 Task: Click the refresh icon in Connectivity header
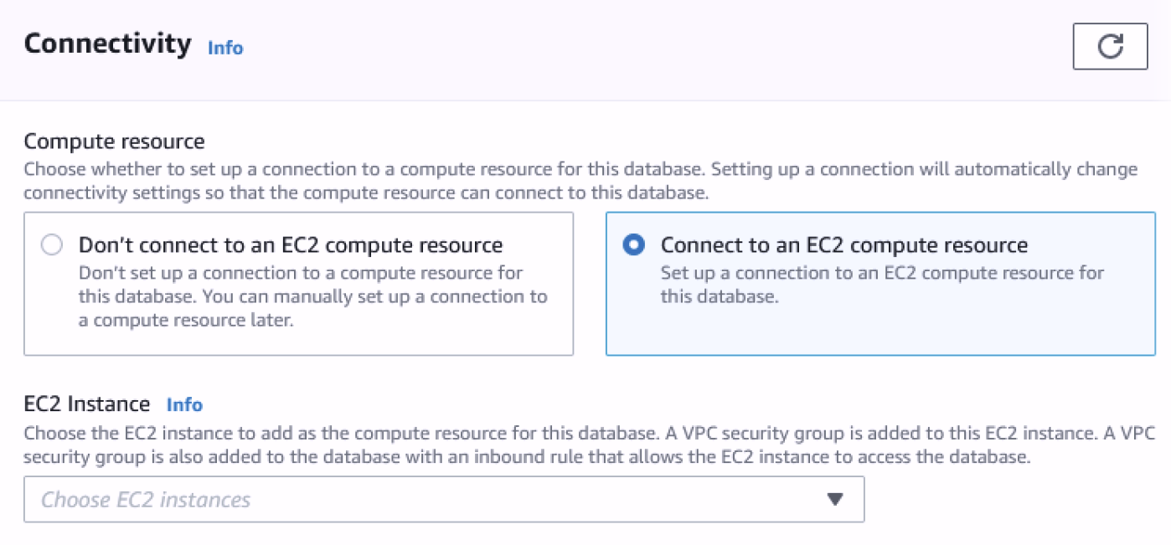pyautogui.click(x=1110, y=47)
